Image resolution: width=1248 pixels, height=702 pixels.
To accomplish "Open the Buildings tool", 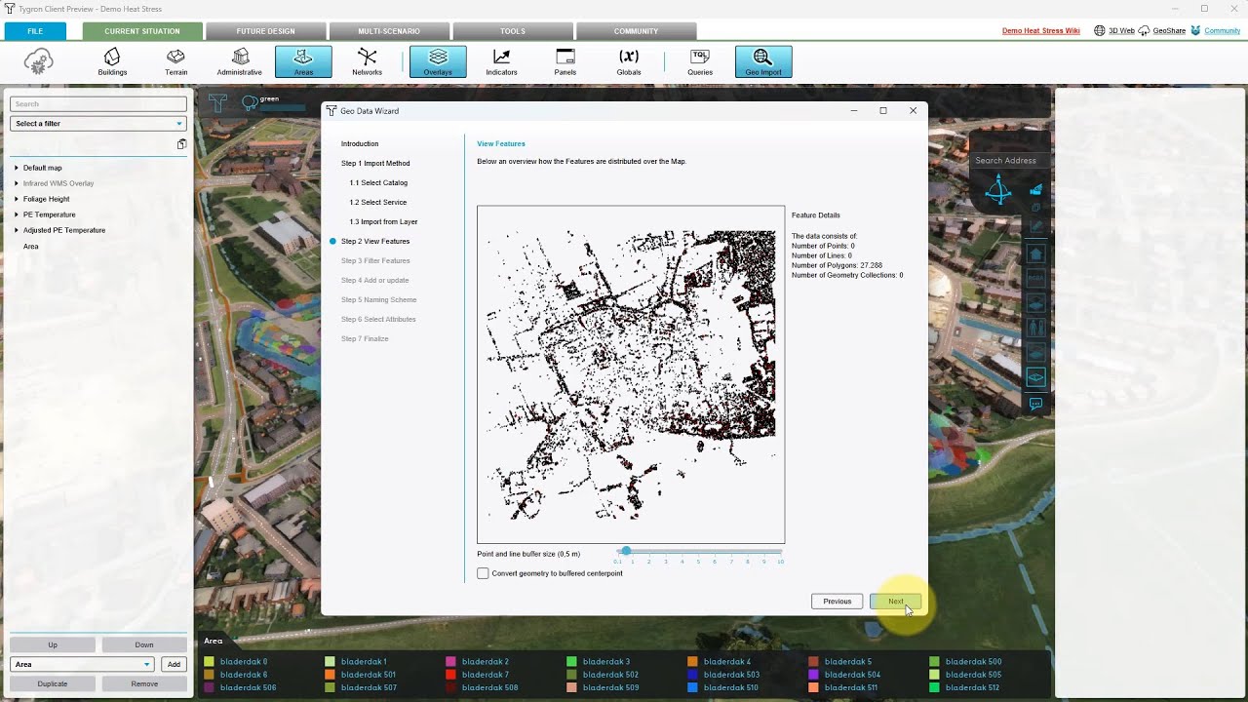I will click(x=112, y=61).
